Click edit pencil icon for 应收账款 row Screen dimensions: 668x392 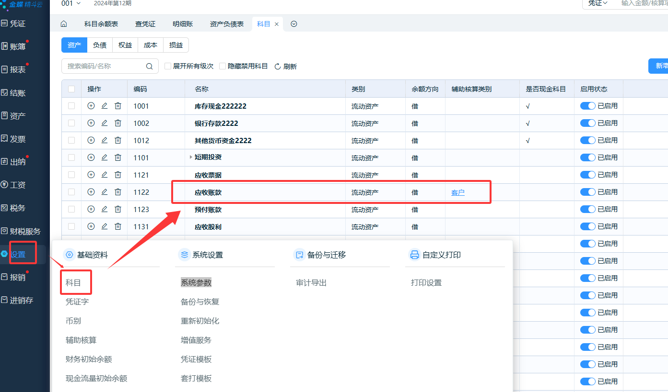pos(105,192)
